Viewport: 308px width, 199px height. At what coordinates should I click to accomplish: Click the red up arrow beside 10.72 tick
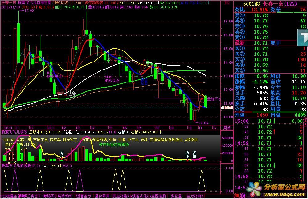pos(274,132)
